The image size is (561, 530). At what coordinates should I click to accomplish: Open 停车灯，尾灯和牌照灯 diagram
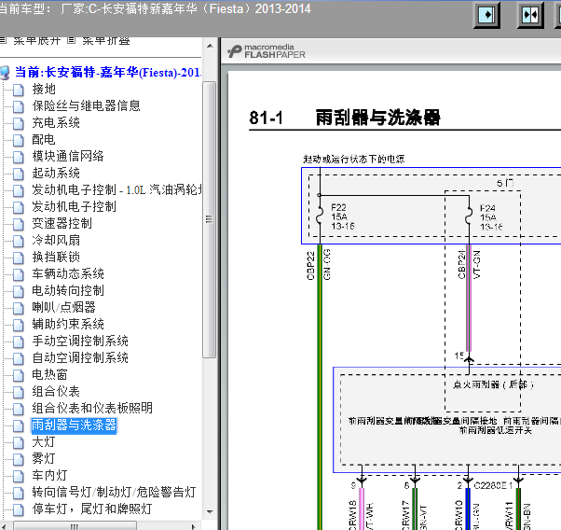click(x=92, y=509)
